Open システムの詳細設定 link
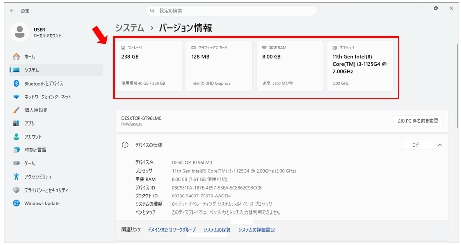 click(x=256, y=230)
